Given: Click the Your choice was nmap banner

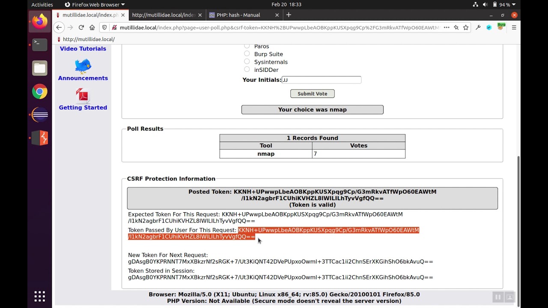Looking at the screenshot, I should (313, 110).
